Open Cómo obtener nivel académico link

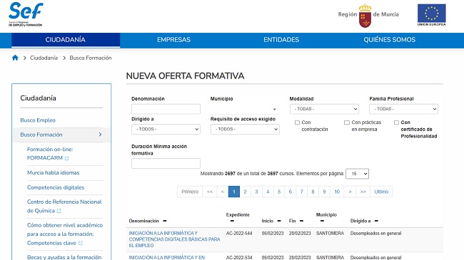point(65,234)
